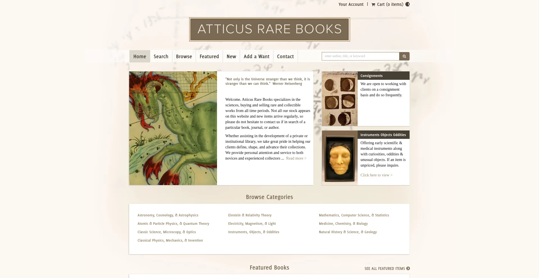Screen dimensions: 539x278
Task: Select Natural History & Science, & Geology
Action: click(x=348, y=232)
